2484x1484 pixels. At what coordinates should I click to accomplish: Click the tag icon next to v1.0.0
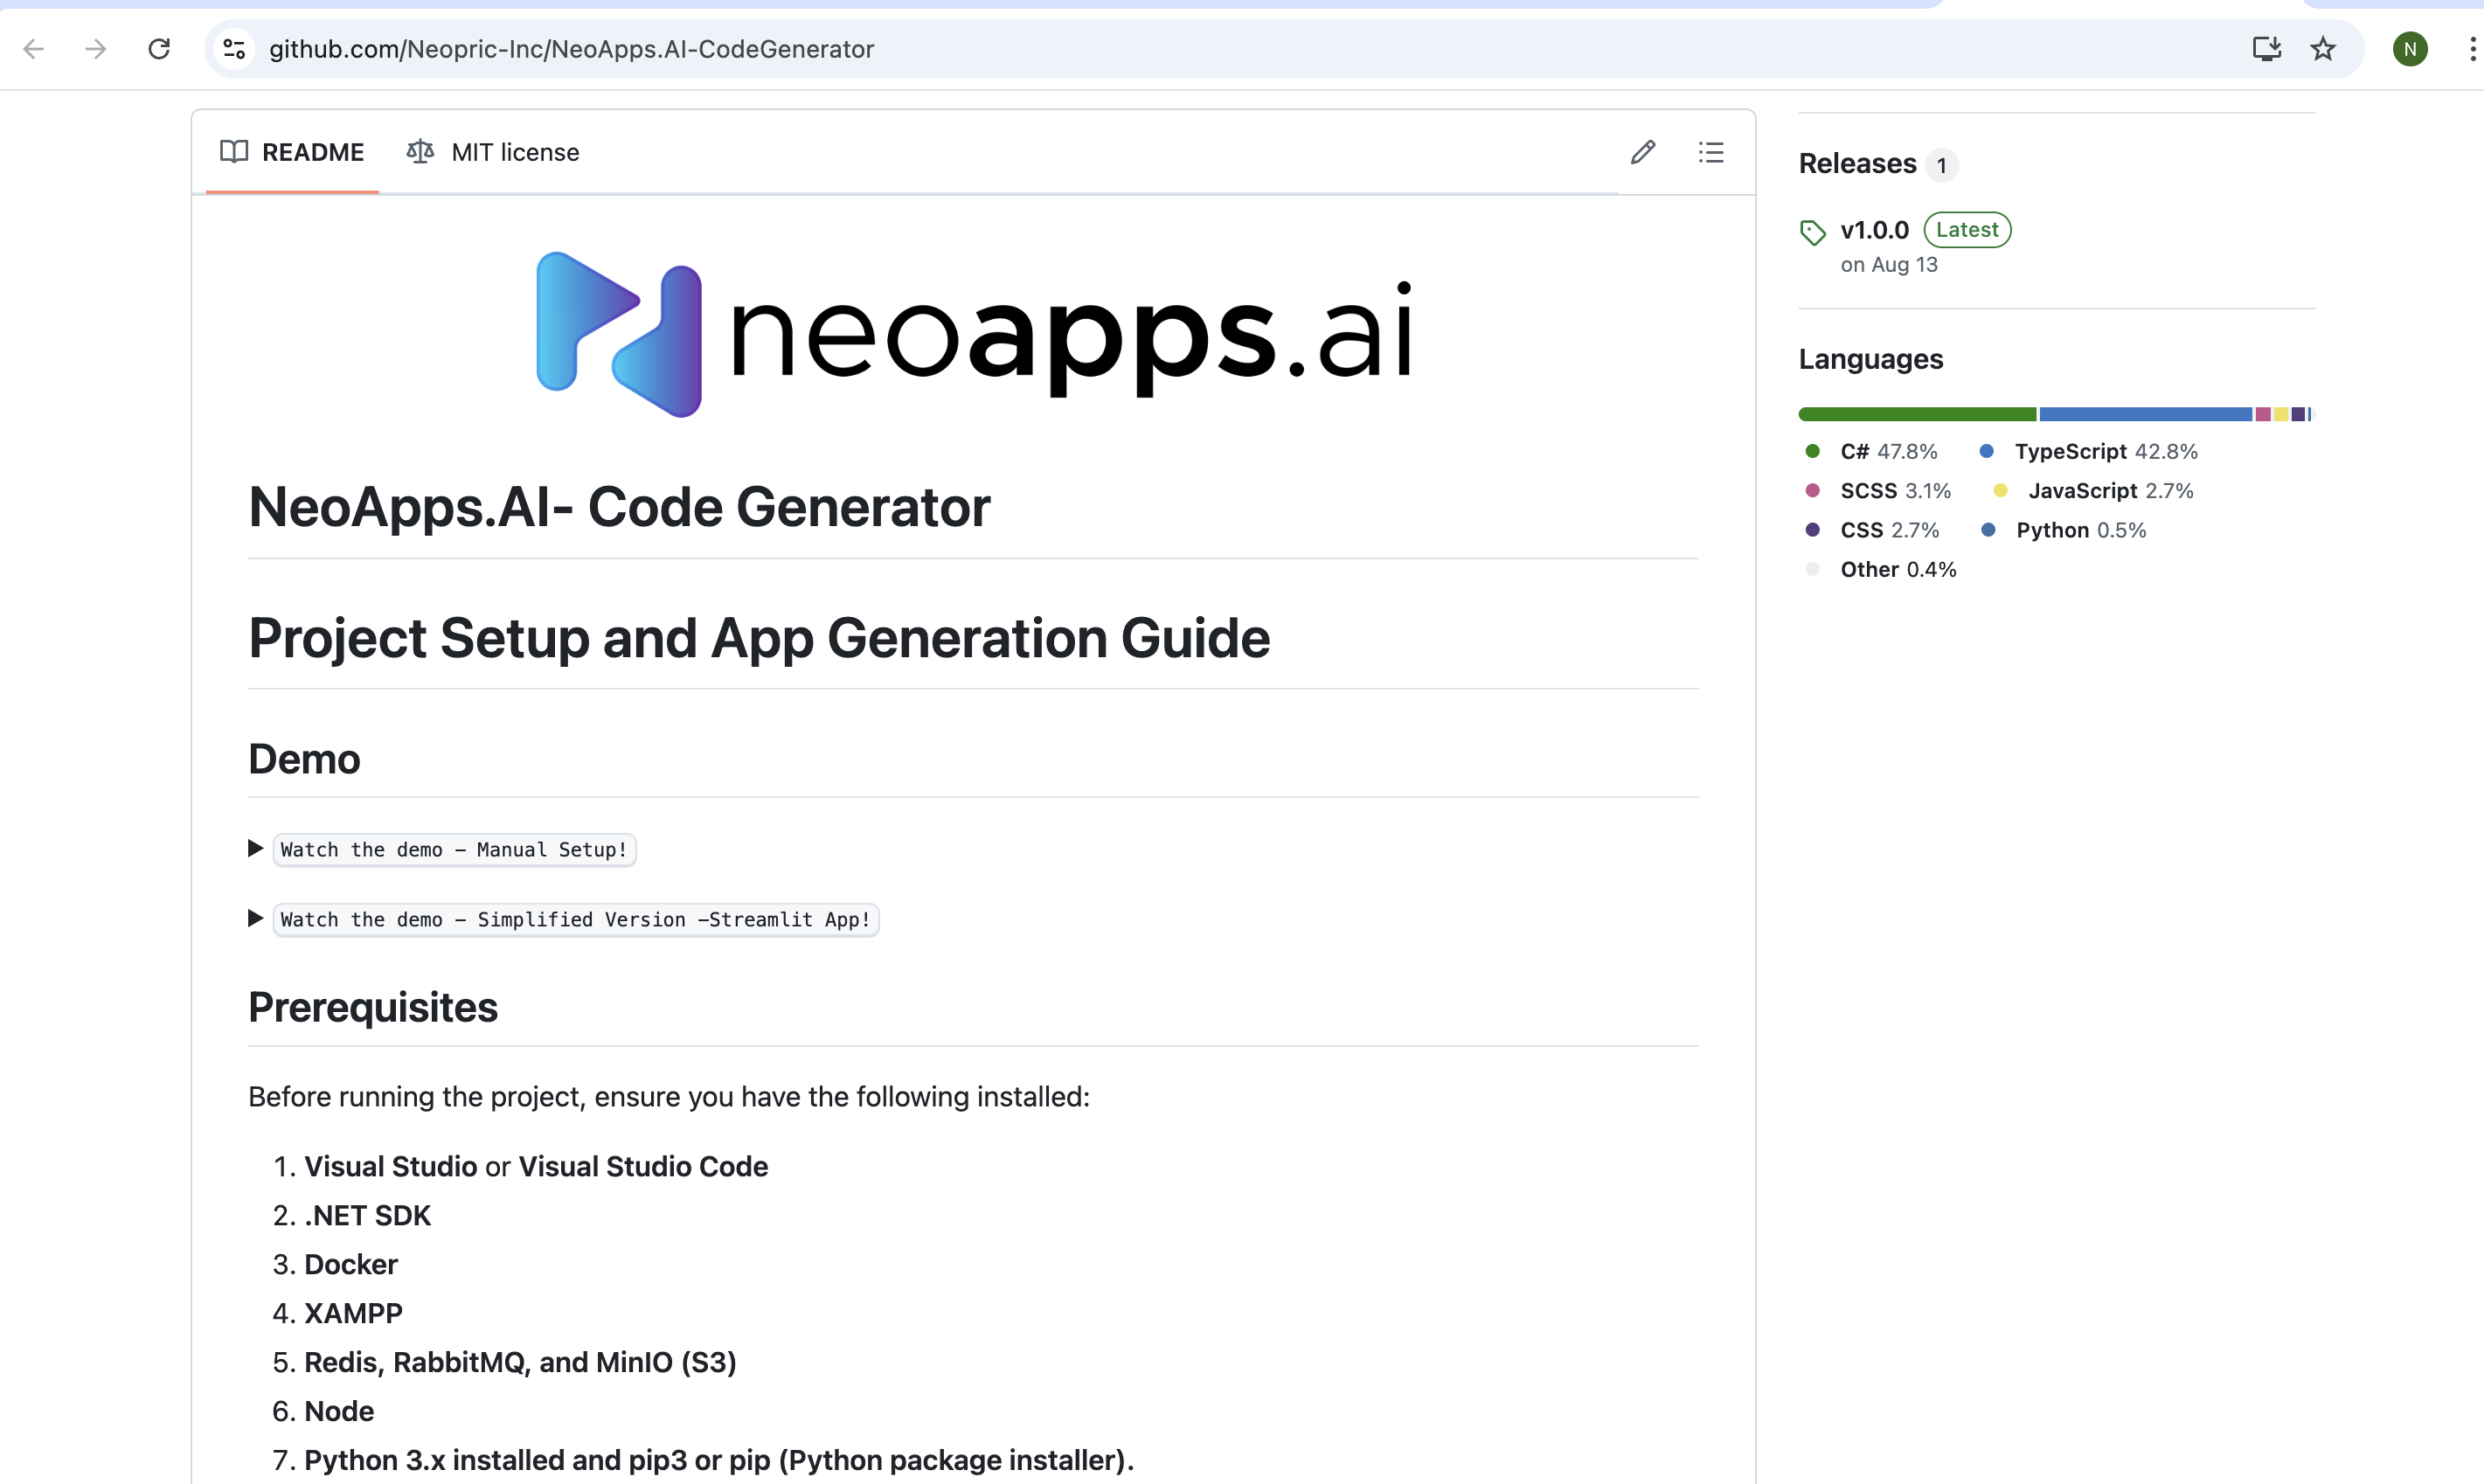coord(1812,231)
